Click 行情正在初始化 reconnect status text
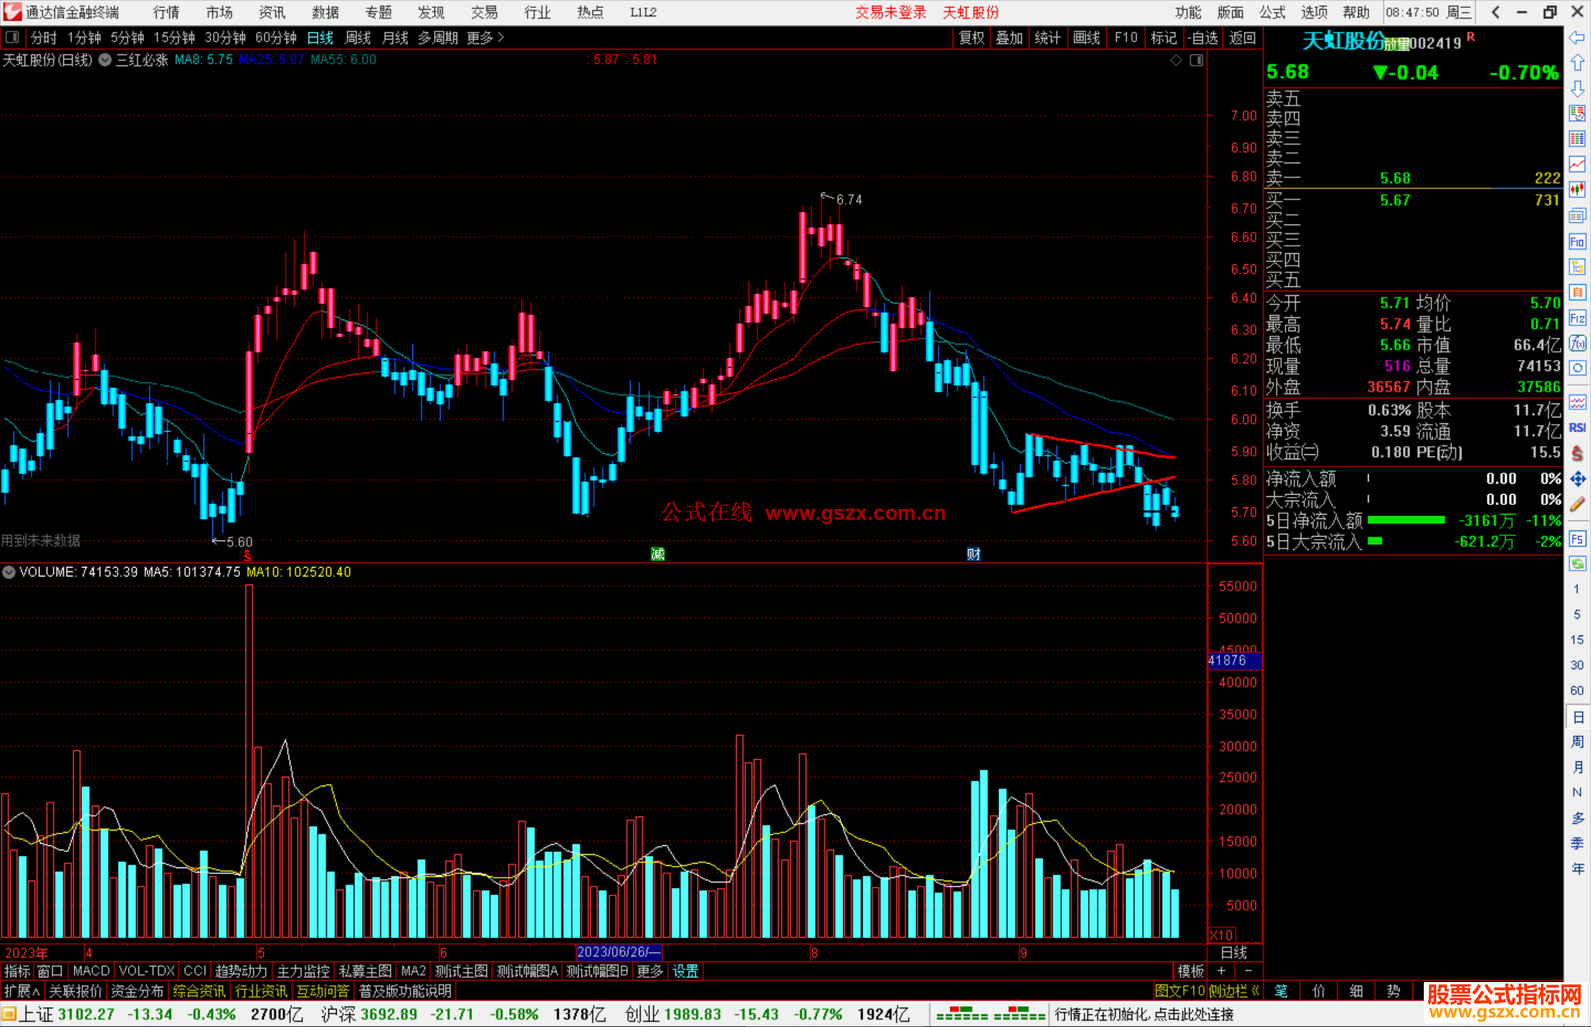The image size is (1591, 1027). [1144, 1014]
